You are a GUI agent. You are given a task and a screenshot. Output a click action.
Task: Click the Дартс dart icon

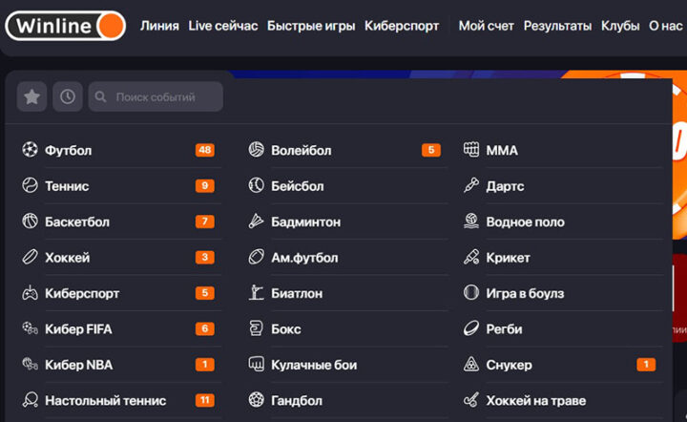471,185
